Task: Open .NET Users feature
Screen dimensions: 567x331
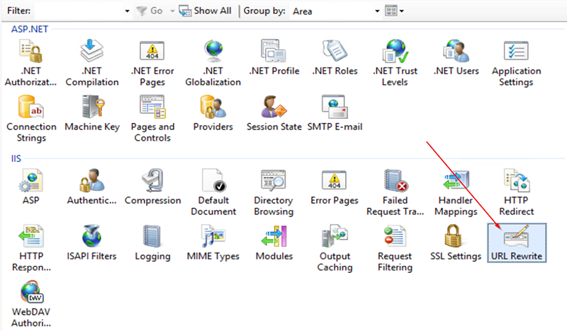Action: coord(456,58)
